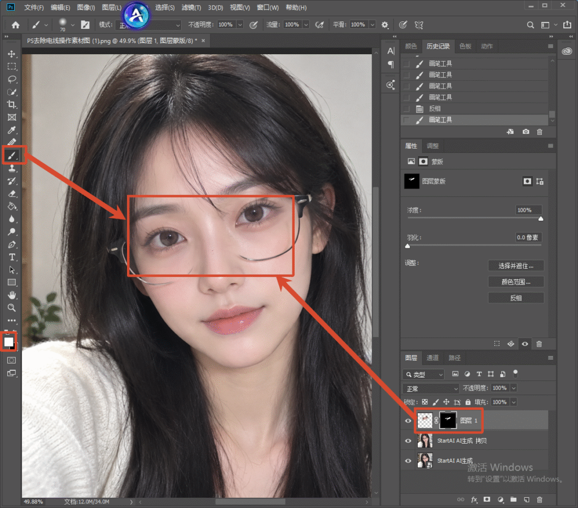The height and width of the screenshot is (508, 578).
Task: Select the Pen tool
Action: (x=12, y=244)
